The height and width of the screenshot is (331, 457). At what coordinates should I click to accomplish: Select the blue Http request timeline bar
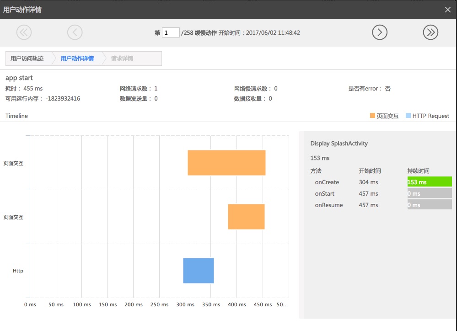tap(199, 270)
